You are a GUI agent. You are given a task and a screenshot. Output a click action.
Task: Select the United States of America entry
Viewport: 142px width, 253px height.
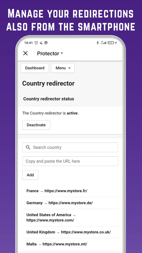[x=70, y=218]
